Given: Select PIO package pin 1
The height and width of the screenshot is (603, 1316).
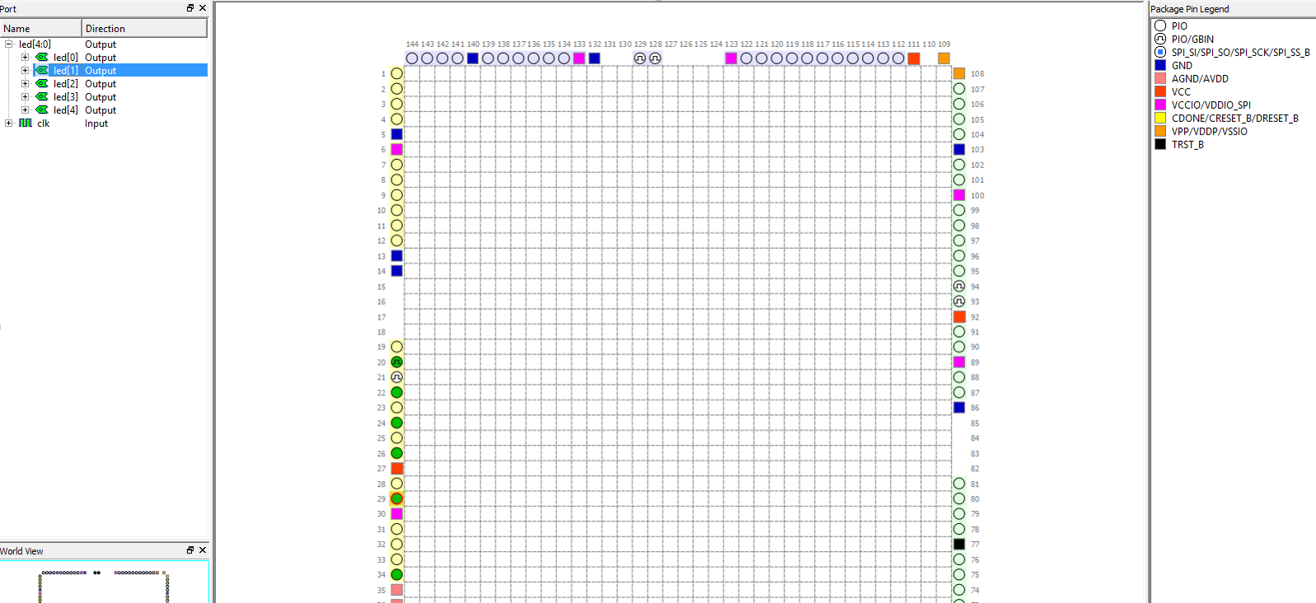Looking at the screenshot, I should (396, 73).
